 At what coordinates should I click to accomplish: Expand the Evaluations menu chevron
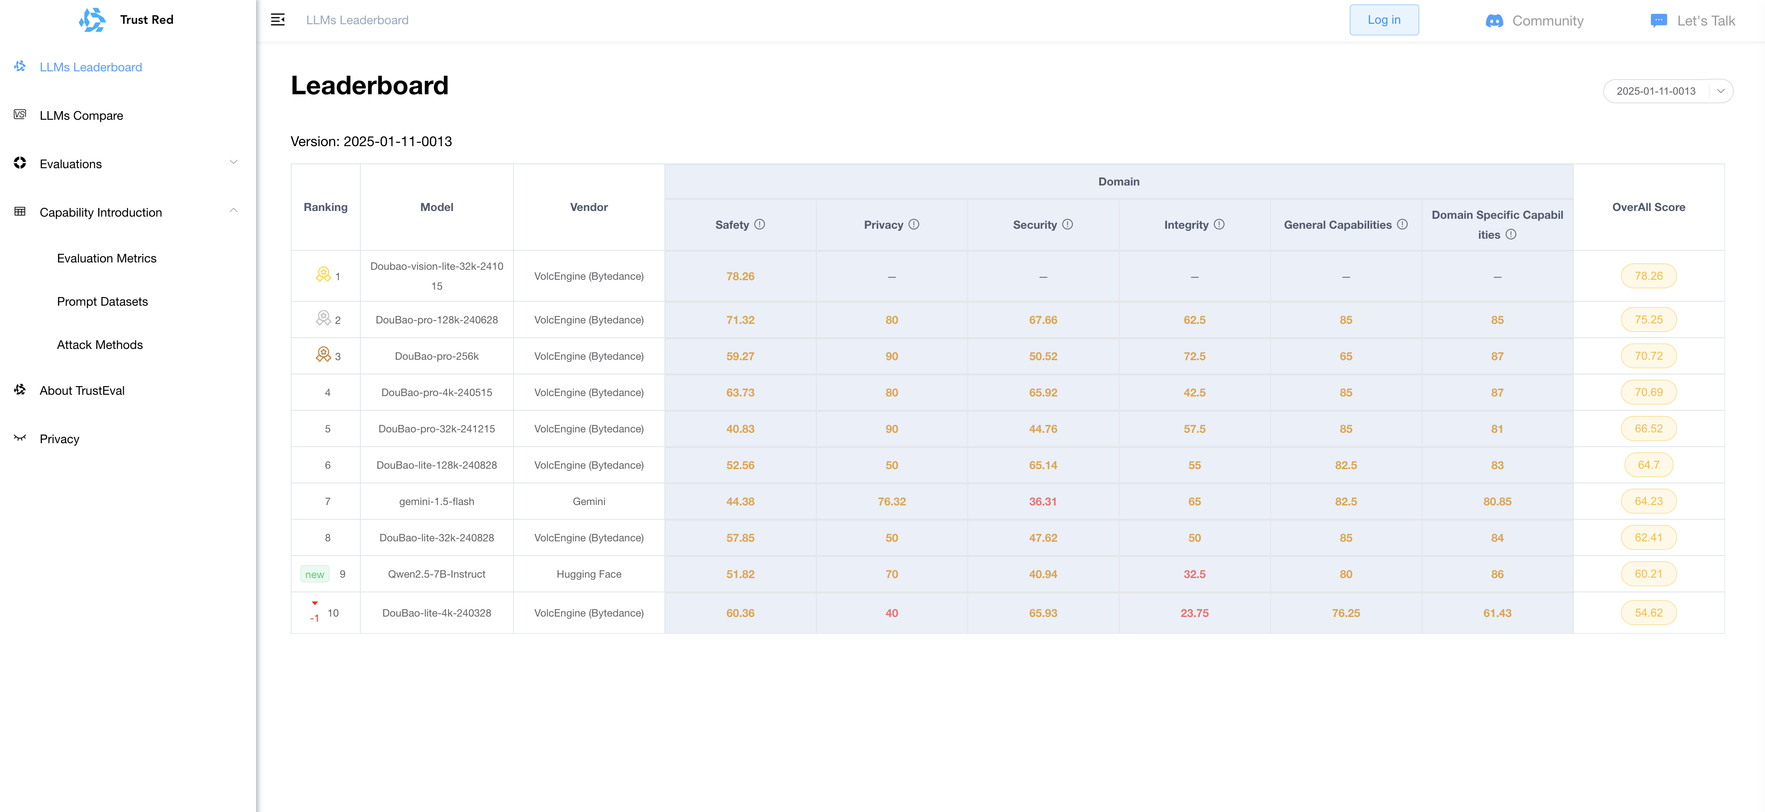233,163
